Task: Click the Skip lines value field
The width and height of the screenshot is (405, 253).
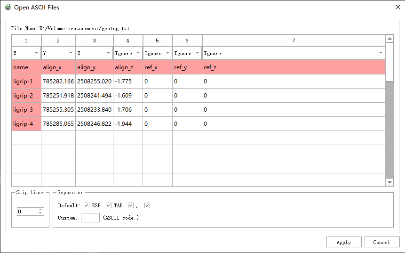Action: tap(28, 212)
